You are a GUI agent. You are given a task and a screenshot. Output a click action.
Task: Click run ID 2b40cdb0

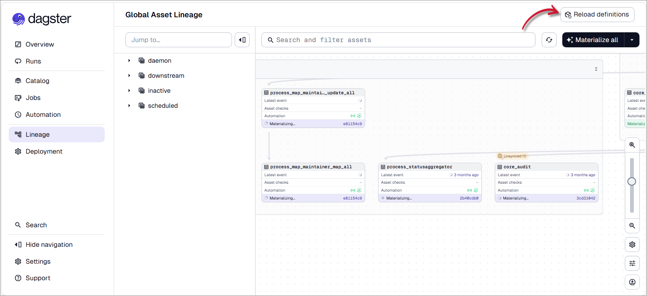tap(469, 198)
